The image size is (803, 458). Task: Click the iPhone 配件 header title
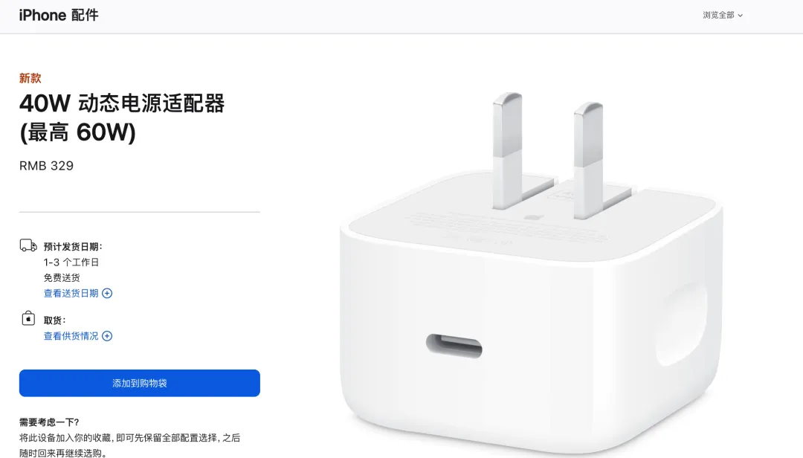[59, 16]
